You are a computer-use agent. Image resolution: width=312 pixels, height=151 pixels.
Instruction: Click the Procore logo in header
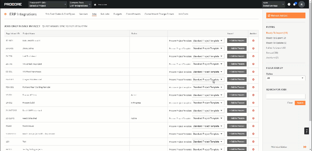pyautogui.click(x=13, y=4)
